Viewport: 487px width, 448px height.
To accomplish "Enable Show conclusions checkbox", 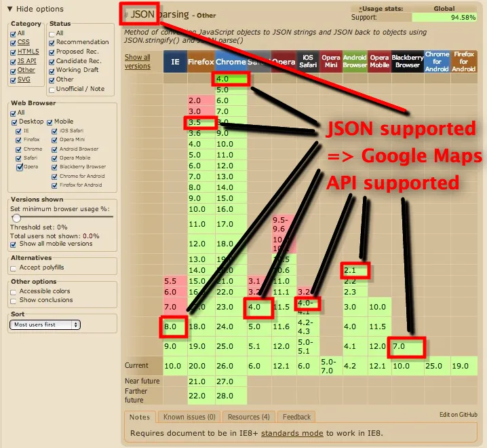I will pyautogui.click(x=13, y=301).
